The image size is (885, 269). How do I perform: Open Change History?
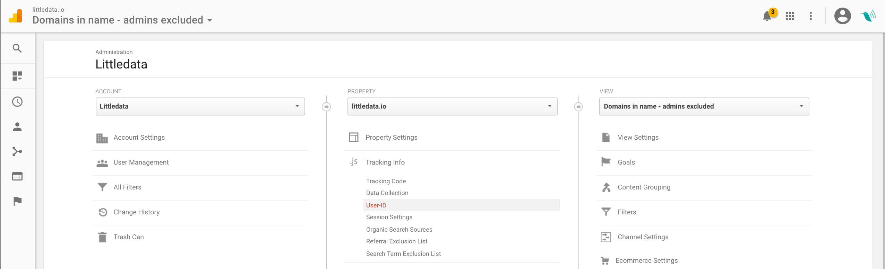137,212
